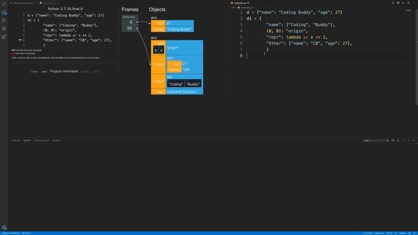Close the bottom panel
This screenshot has height=235, width=418.
coord(413,140)
